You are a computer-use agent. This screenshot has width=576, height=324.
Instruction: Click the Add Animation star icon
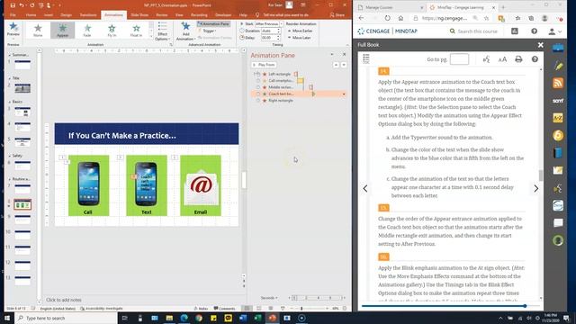coord(186,26)
